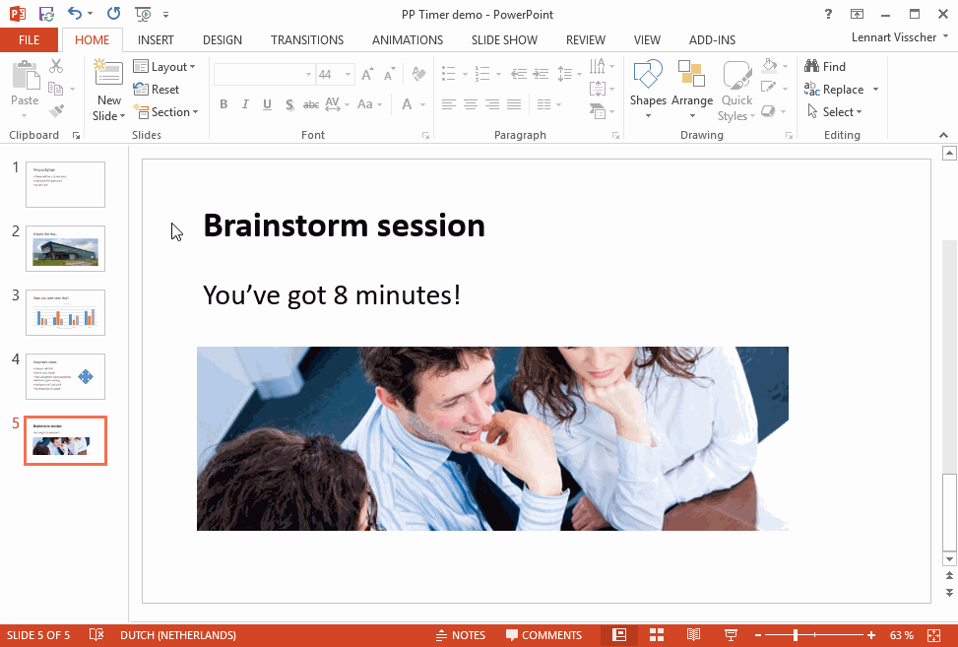Switch to the DESIGN tab

click(223, 39)
